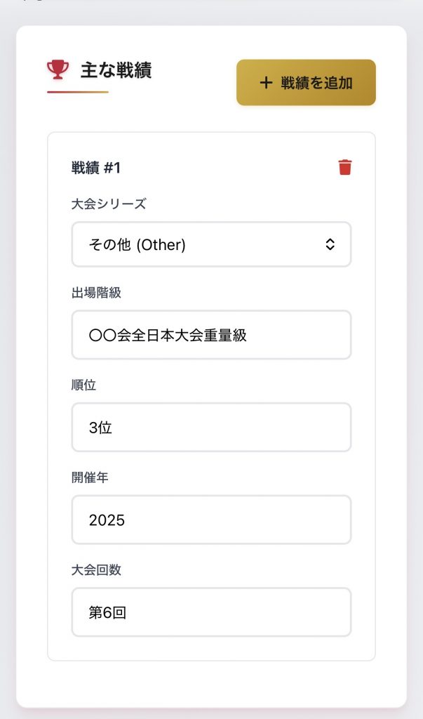This screenshot has height=719, width=423.
Task: Delete 戦績 #1 with the trash icon
Action: tap(345, 167)
